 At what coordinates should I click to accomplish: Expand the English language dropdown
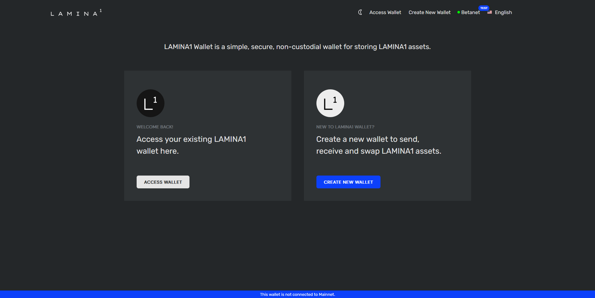[503, 12]
